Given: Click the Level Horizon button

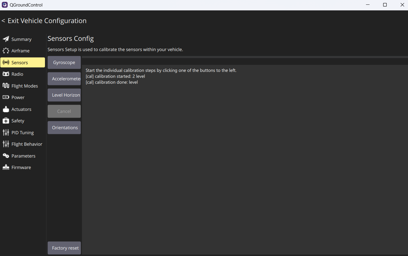Looking at the screenshot, I should 64,95.
